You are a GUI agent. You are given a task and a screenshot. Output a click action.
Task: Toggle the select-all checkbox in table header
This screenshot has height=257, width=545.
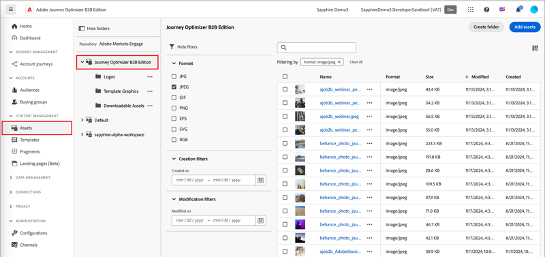tap(285, 76)
